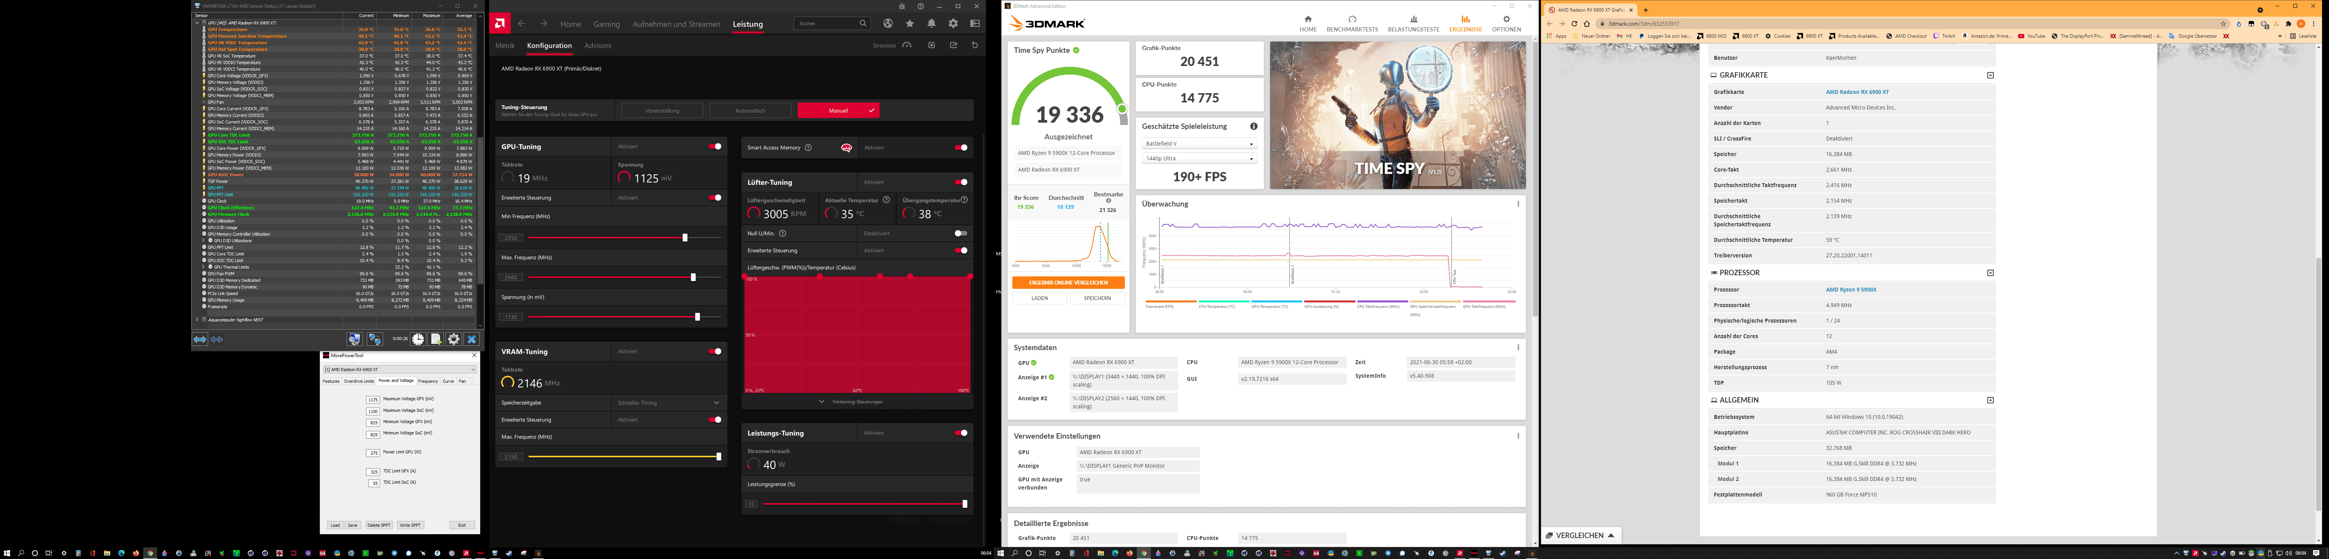Open MorePowerTool Frequency tab
This screenshot has width=2329, height=559.
[x=428, y=381]
